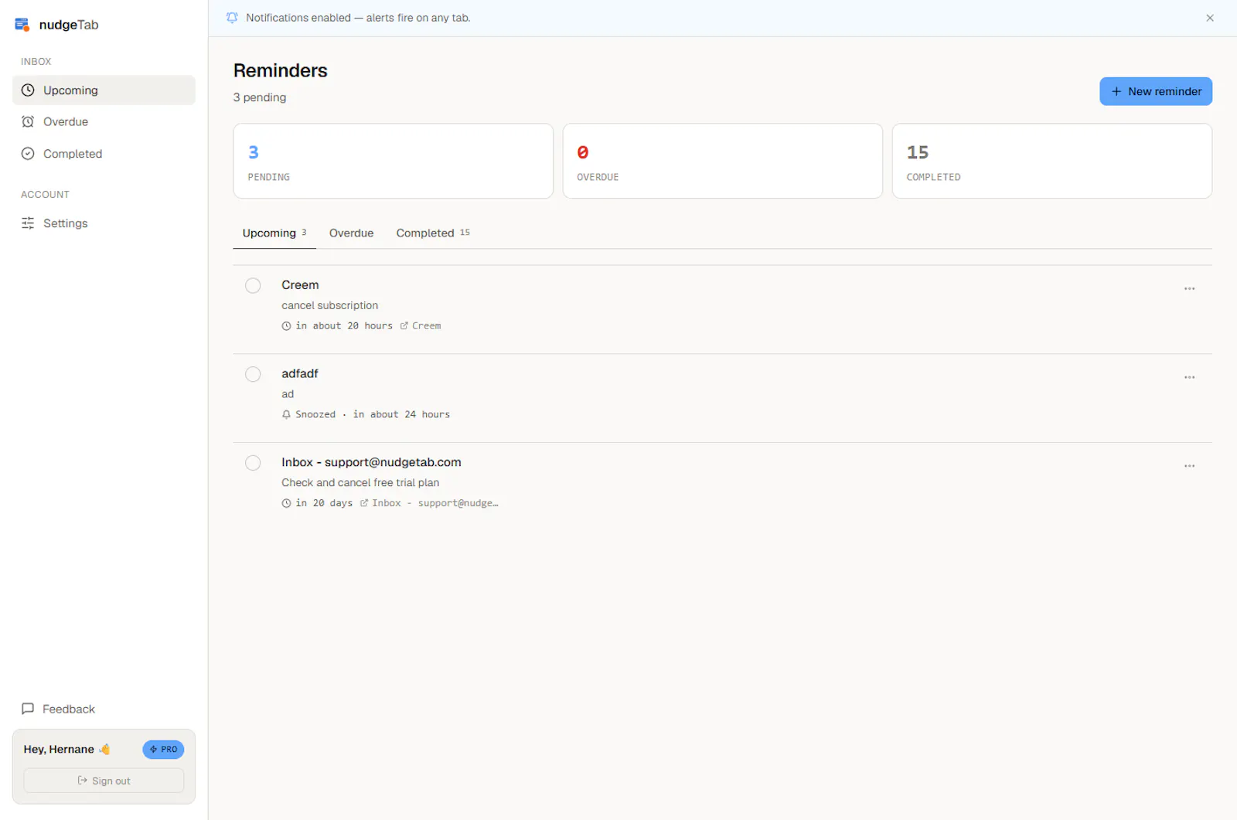The width and height of the screenshot is (1237, 820).
Task: Open more options for adfadf reminder
Action: (1189, 378)
